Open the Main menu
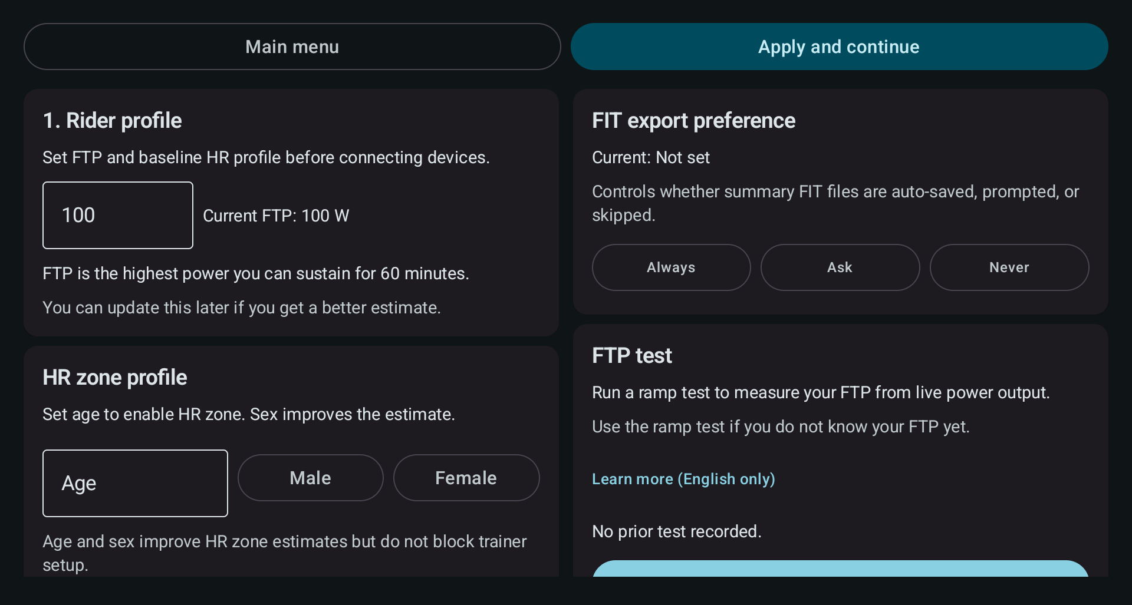 [x=292, y=47]
